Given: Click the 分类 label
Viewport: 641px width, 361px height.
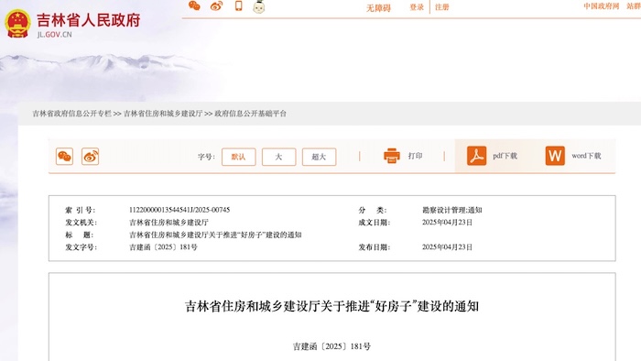Looking at the screenshot, I should coord(373,210).
